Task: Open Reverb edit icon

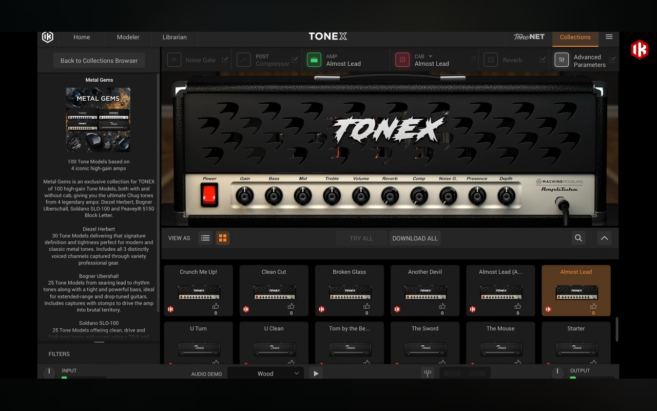Action: pos(543,60)
